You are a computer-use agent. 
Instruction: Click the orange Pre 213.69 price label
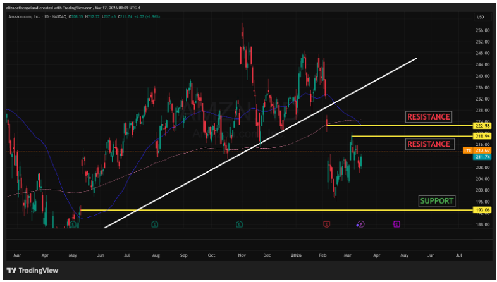478,150
